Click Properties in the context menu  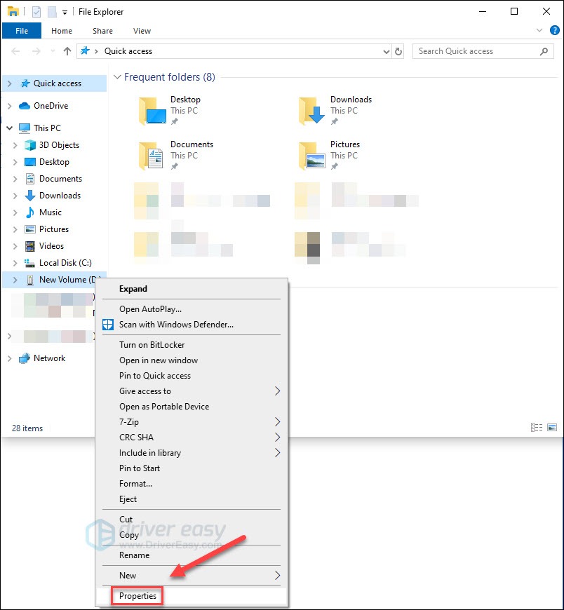tap(191, 595)
